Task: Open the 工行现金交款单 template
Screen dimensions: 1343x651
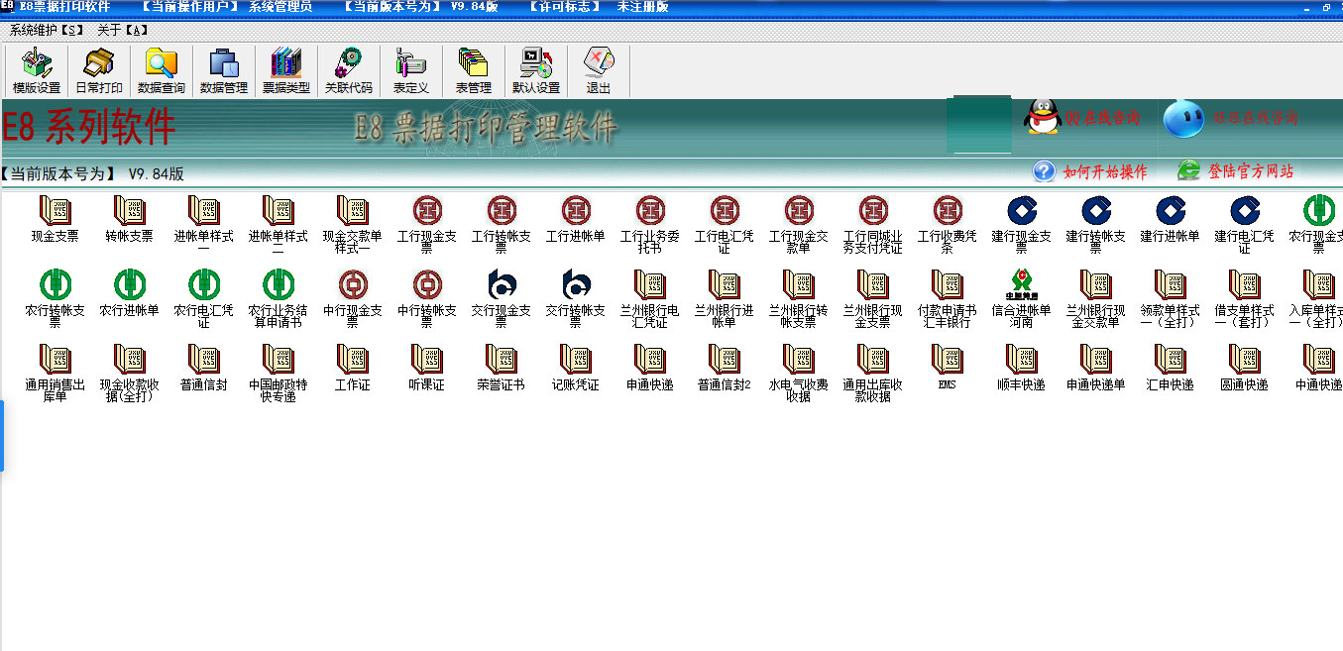Action: tap(799, 225)
